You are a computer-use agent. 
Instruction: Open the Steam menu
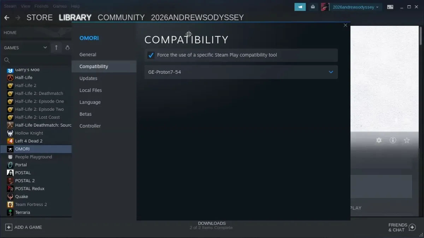pyautogui.click(x=10, y=6)
